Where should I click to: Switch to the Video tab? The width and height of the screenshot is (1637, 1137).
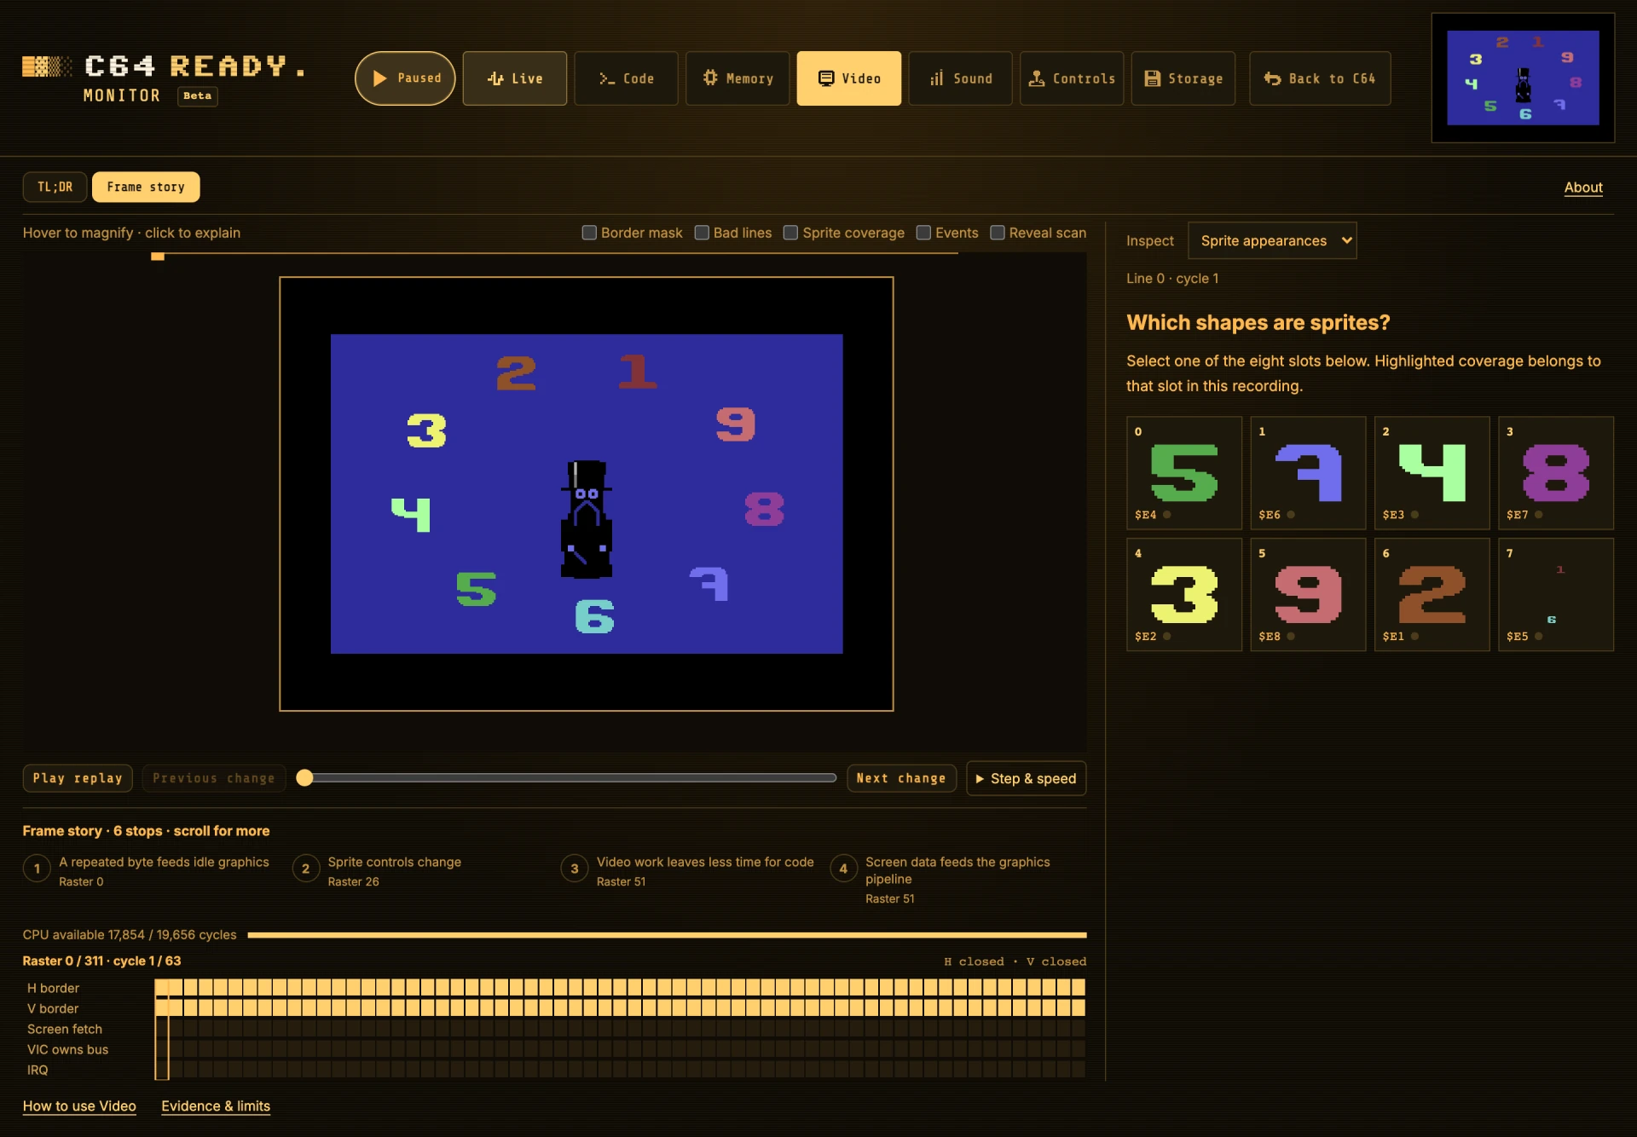click(x=848, y=78)
